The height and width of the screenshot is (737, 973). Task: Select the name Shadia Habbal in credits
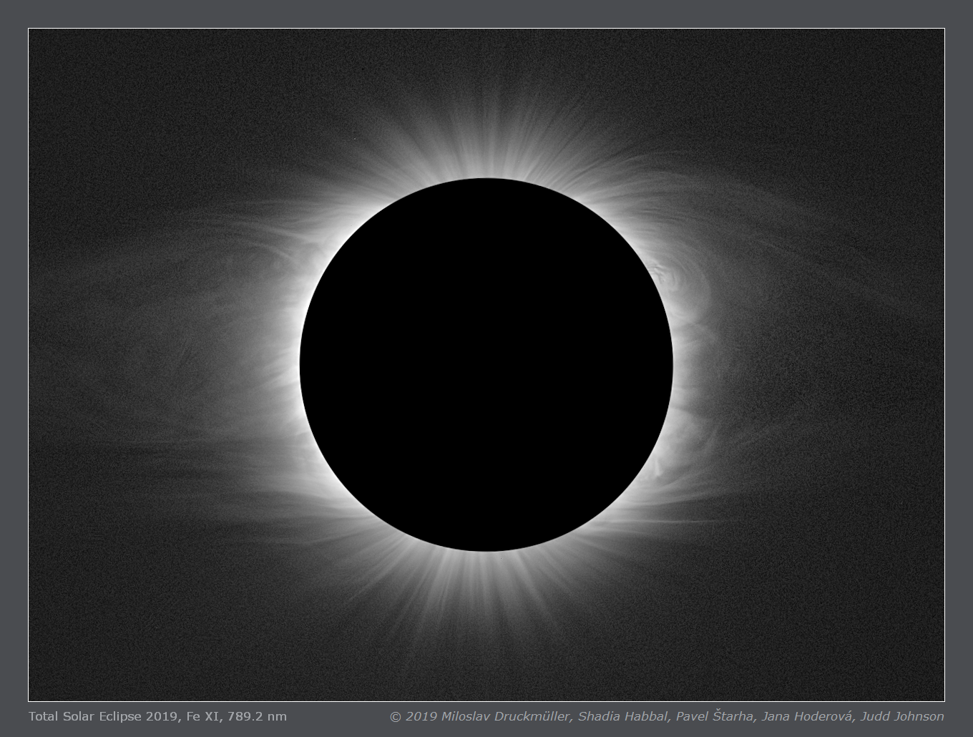click(622, 716)
